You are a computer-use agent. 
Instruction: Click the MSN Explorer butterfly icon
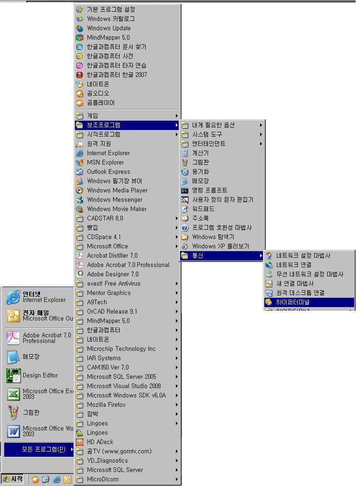tap(80, 163)
